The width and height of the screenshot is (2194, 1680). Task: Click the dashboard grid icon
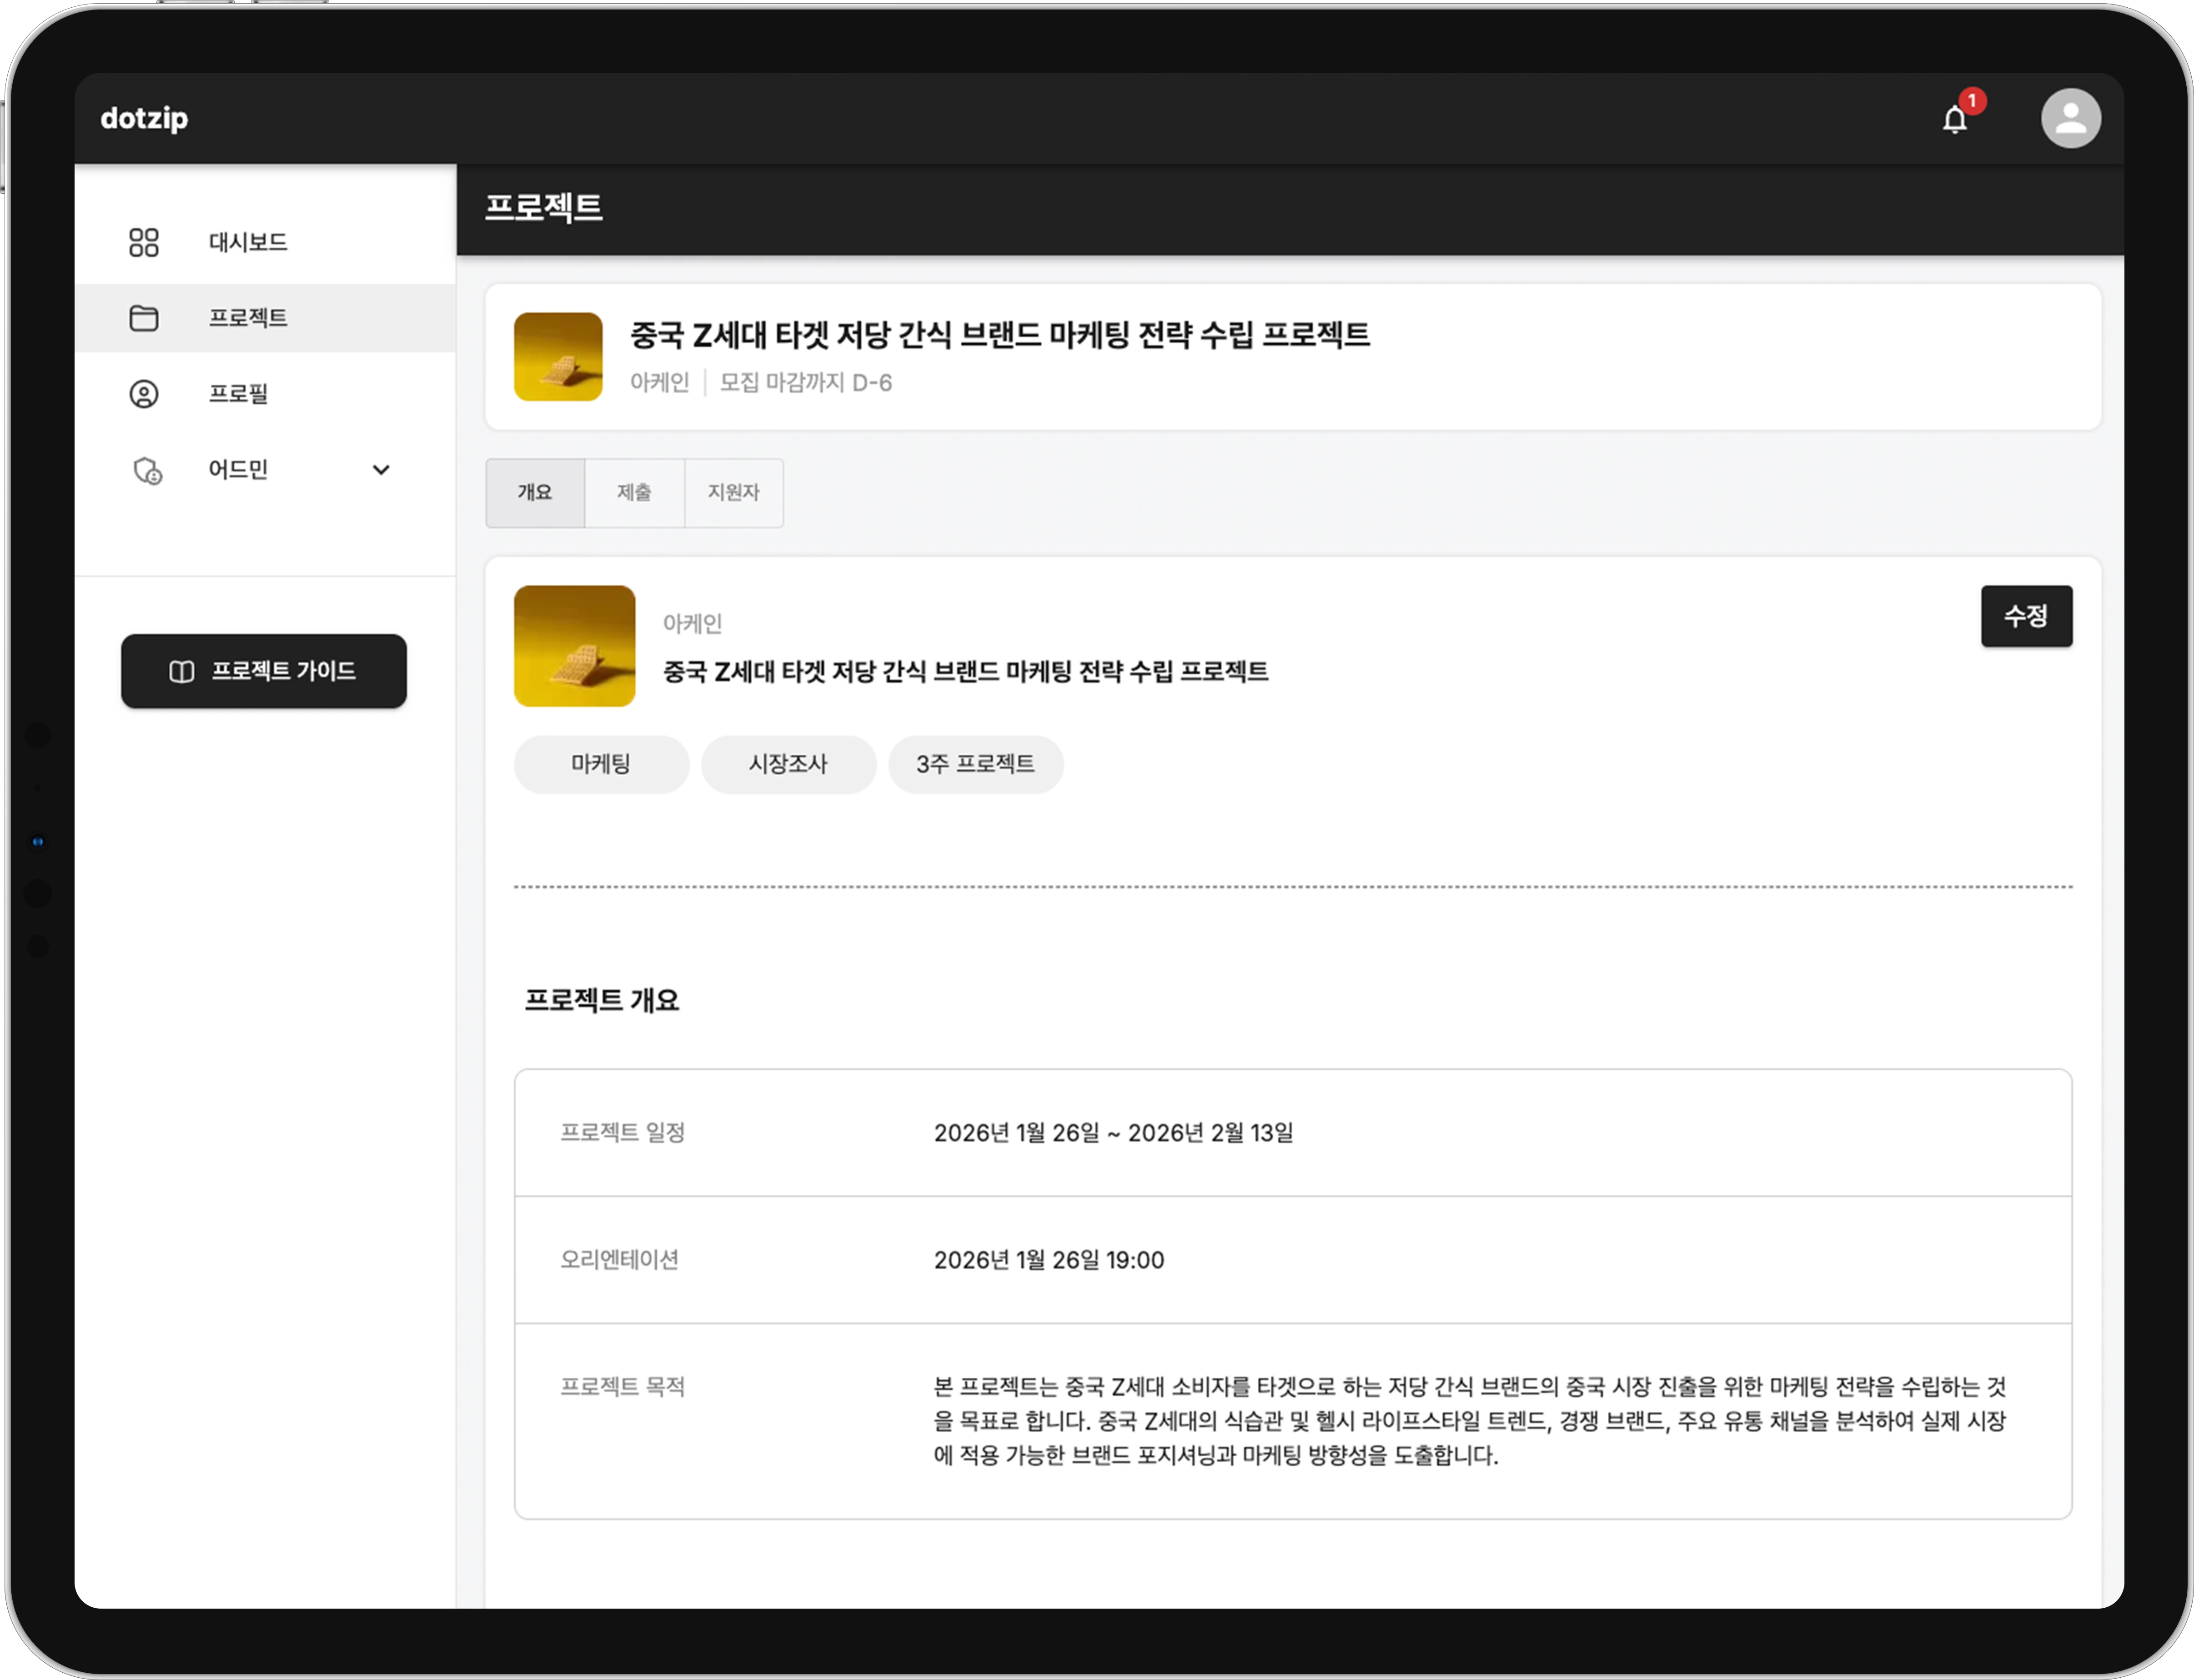[144, 242]
